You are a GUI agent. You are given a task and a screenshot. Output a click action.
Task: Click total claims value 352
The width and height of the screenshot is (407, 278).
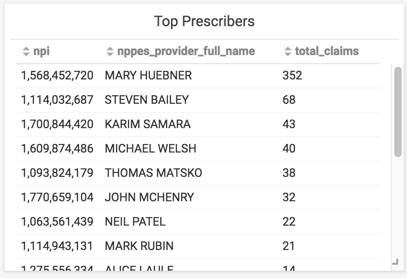pyautogui.click(x=292, y=75)
